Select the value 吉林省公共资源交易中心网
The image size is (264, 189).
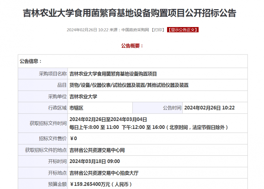coord(97,150)
